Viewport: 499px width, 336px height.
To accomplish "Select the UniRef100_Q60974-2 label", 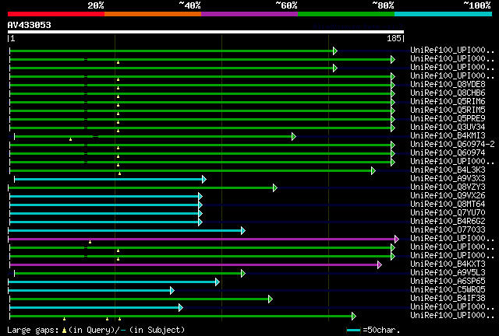I will pos(452,145).
